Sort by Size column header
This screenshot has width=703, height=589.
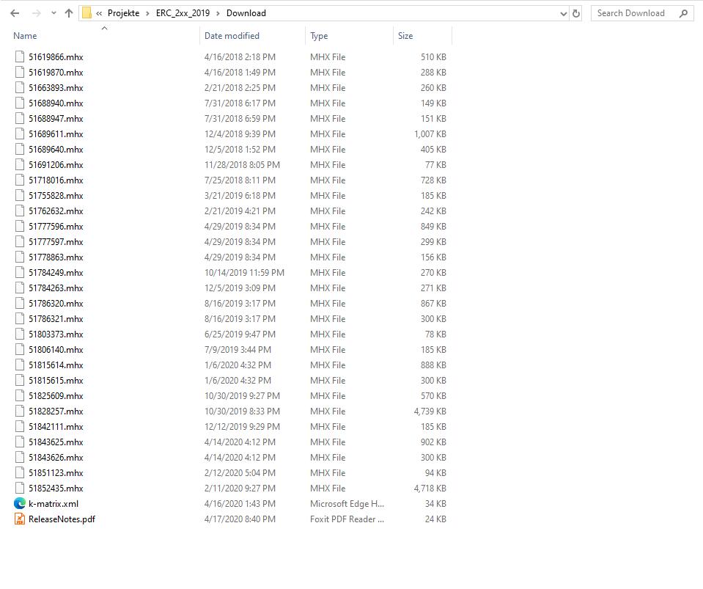(405, 36)
